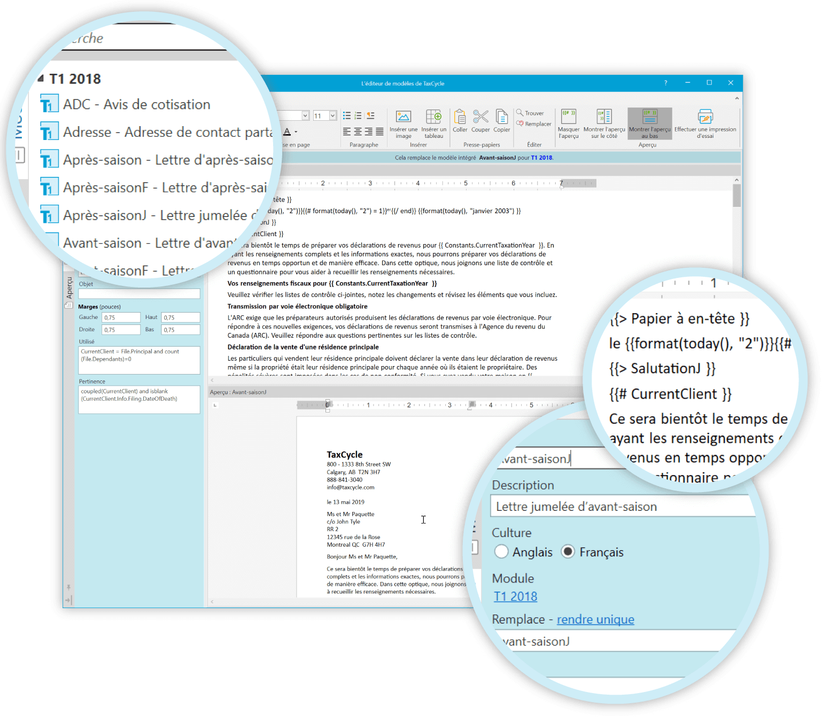830x723 pixels.
Task: Click the preview pane scroll left arrow
Action: (212, 602)
